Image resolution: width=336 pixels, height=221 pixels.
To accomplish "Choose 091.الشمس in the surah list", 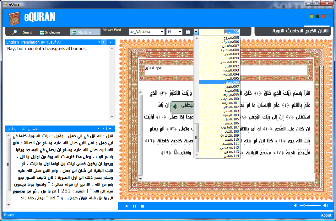I will point(219,62).
